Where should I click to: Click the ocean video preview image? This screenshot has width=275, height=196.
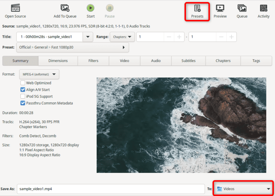[181, 125]
